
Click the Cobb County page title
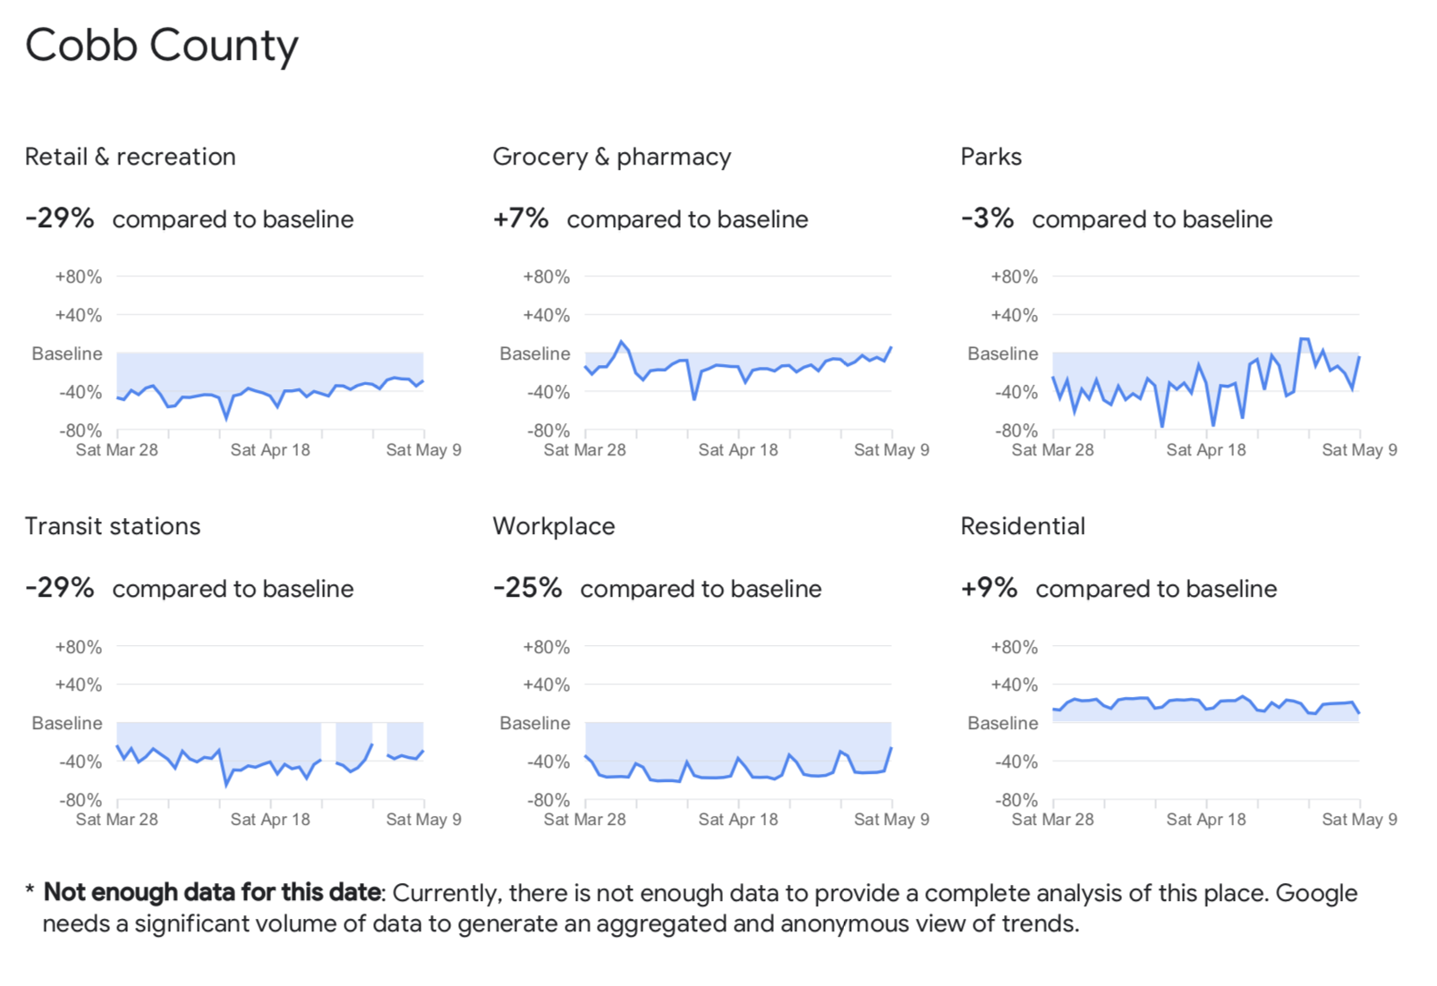pos(161,46)
